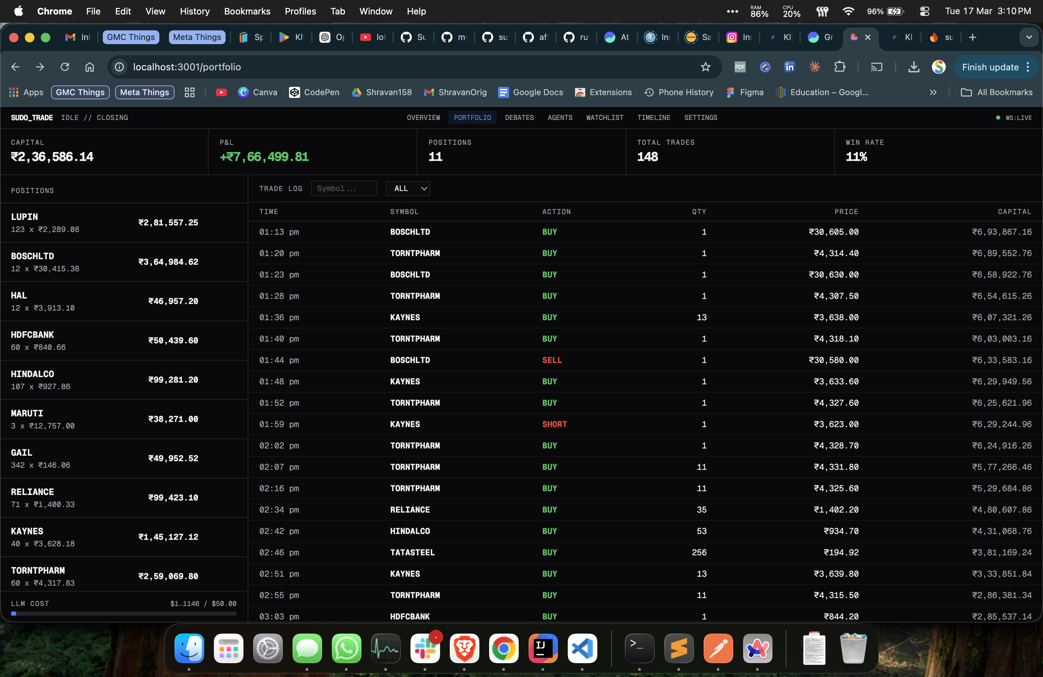Switch to the OVERVIEW tab
1043x677 pixels.
click(423, 117)
